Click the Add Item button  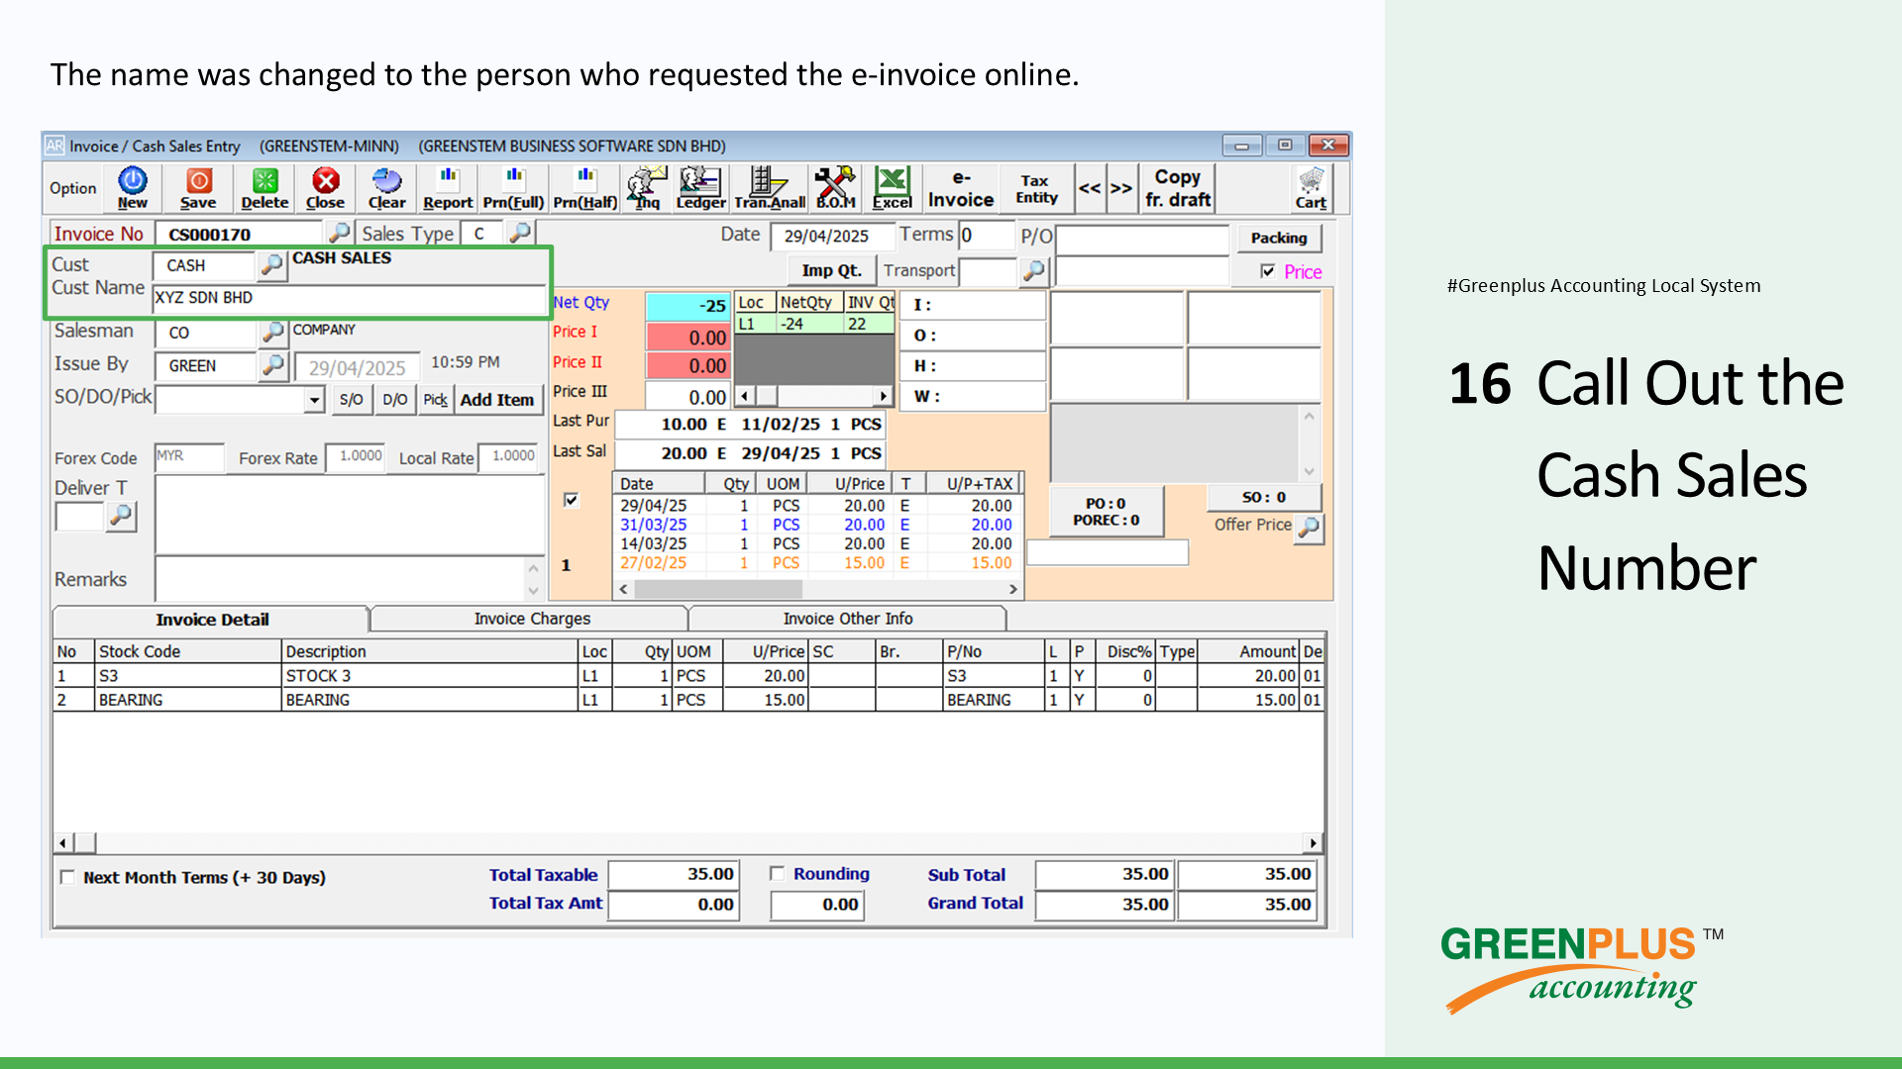[497, 400]
